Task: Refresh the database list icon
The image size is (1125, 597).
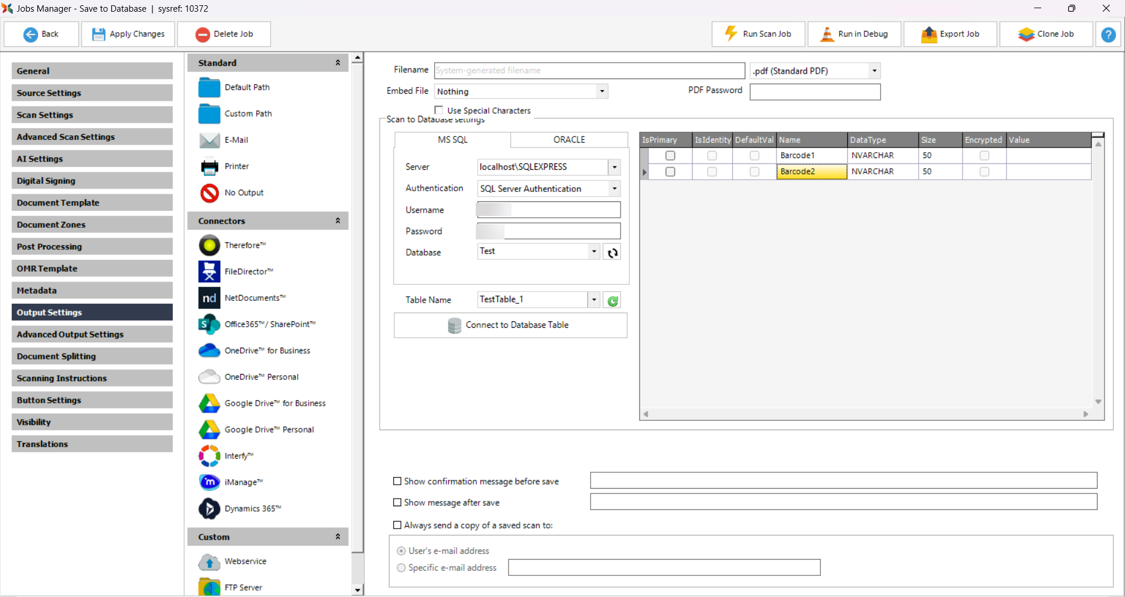Action: point(612,253)
